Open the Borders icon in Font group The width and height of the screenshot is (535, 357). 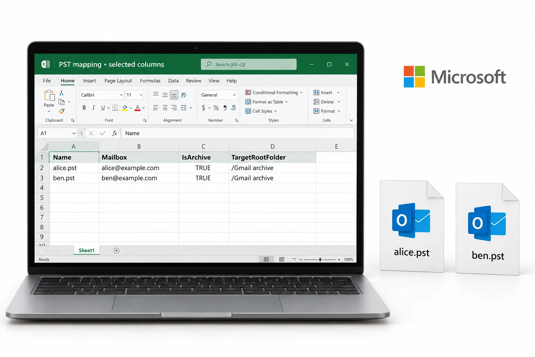(x=115, y=108)
